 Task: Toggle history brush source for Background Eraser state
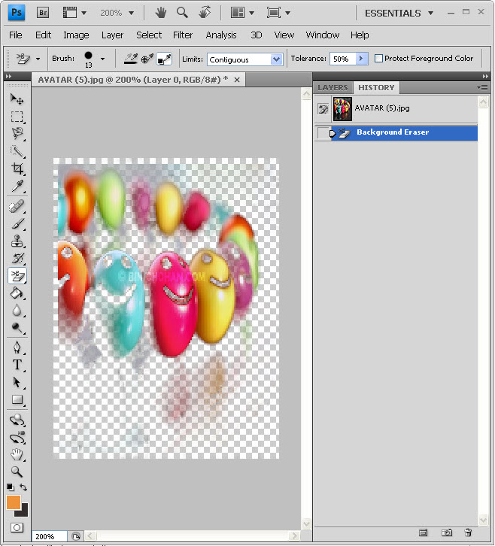coord(323,133)
